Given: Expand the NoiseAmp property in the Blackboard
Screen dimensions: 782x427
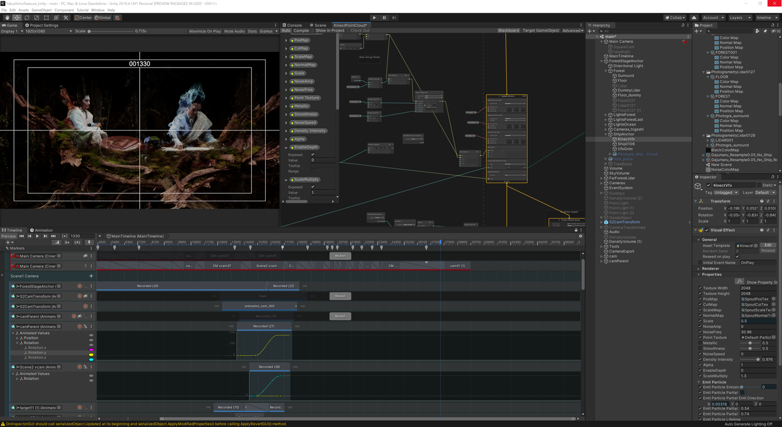Looking at the screenshot, I should [x=286, y=81].
